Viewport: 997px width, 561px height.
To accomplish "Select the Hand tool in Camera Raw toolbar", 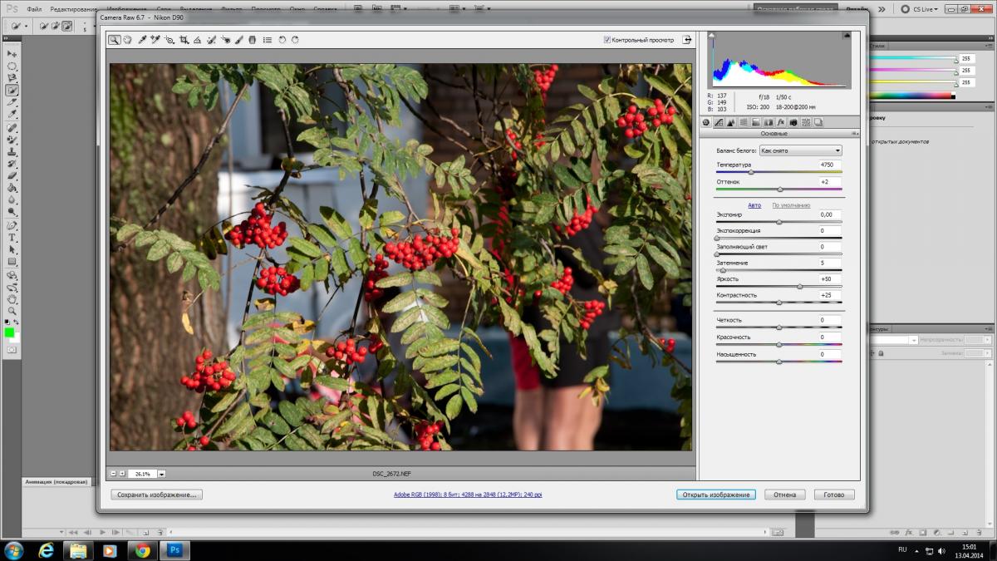I will tap(128, 39).
